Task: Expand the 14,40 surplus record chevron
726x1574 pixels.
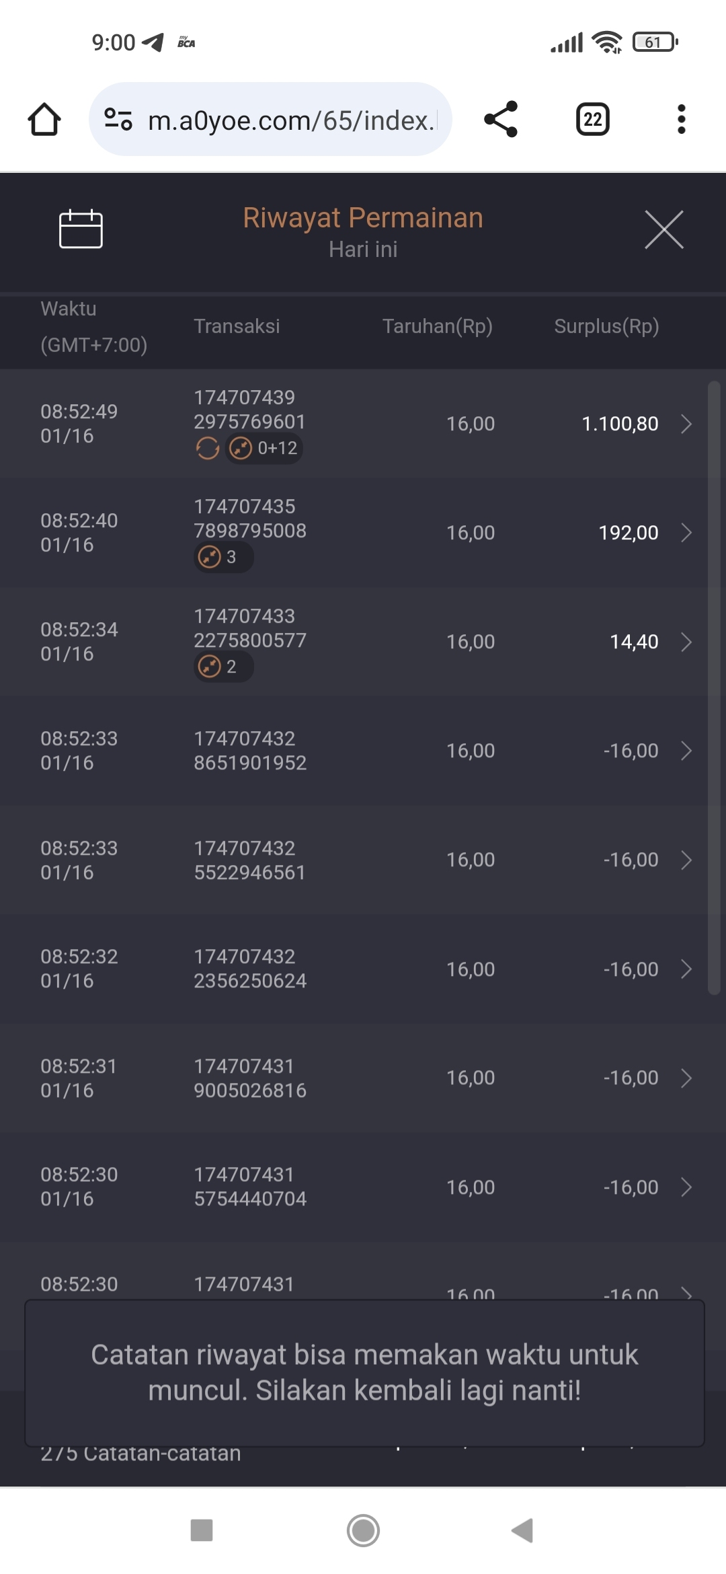Action: [x=686, y=642]
